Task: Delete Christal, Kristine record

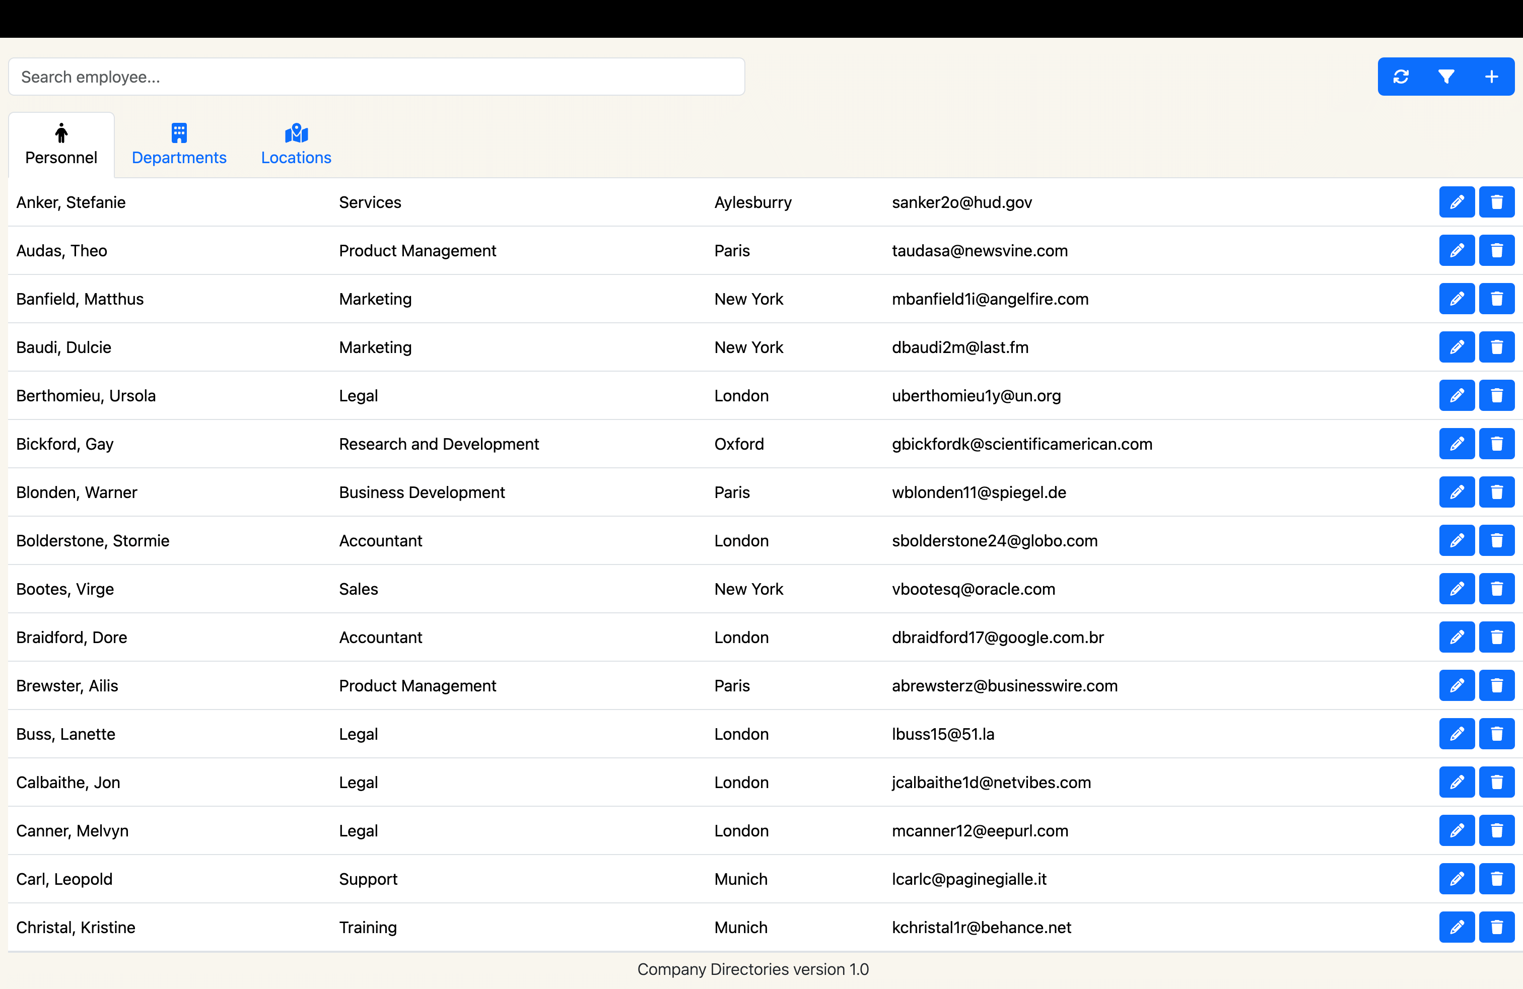Action: (x=1496, y=927)
